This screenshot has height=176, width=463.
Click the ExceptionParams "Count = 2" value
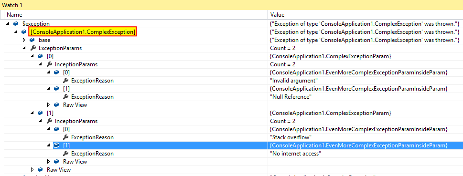[x=282, y=48]
